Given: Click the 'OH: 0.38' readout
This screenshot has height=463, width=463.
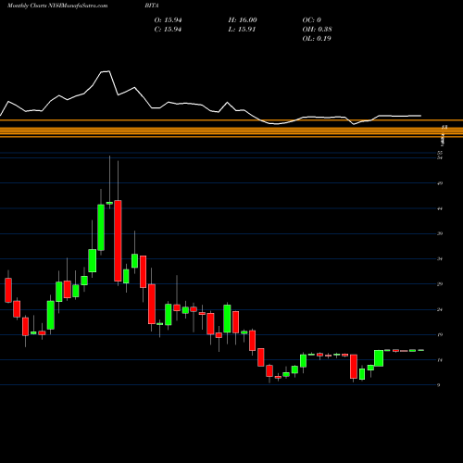Looking at the screenshot, I should point(317,30).
